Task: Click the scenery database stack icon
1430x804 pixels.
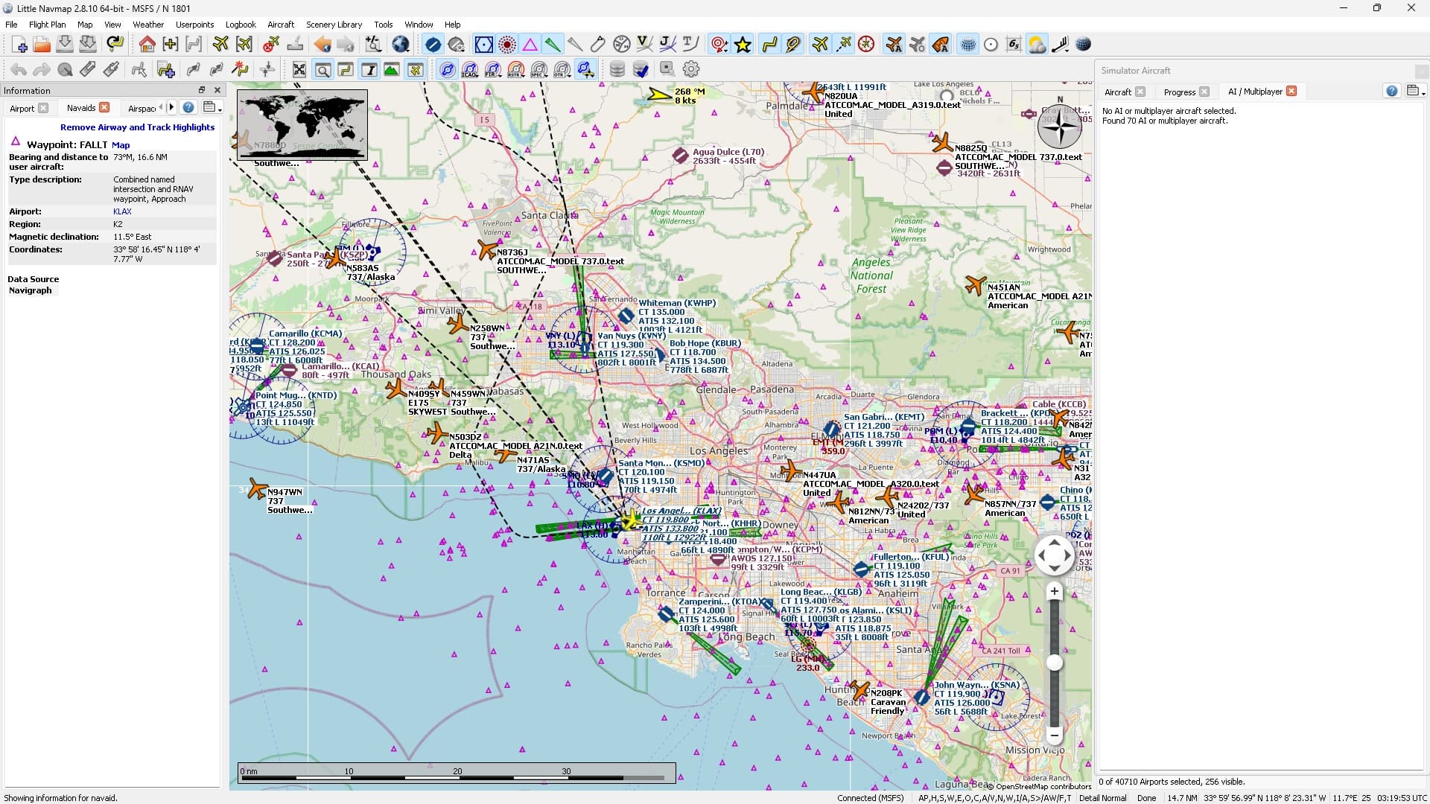Action: 617,69
